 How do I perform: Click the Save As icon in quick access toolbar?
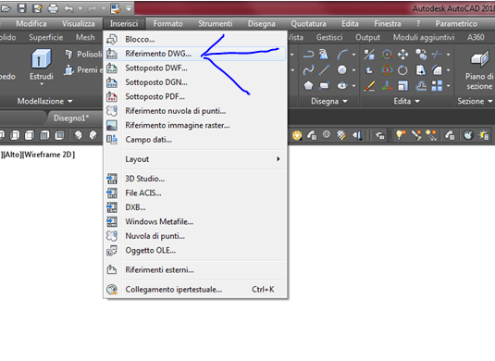tap(37, 8)
